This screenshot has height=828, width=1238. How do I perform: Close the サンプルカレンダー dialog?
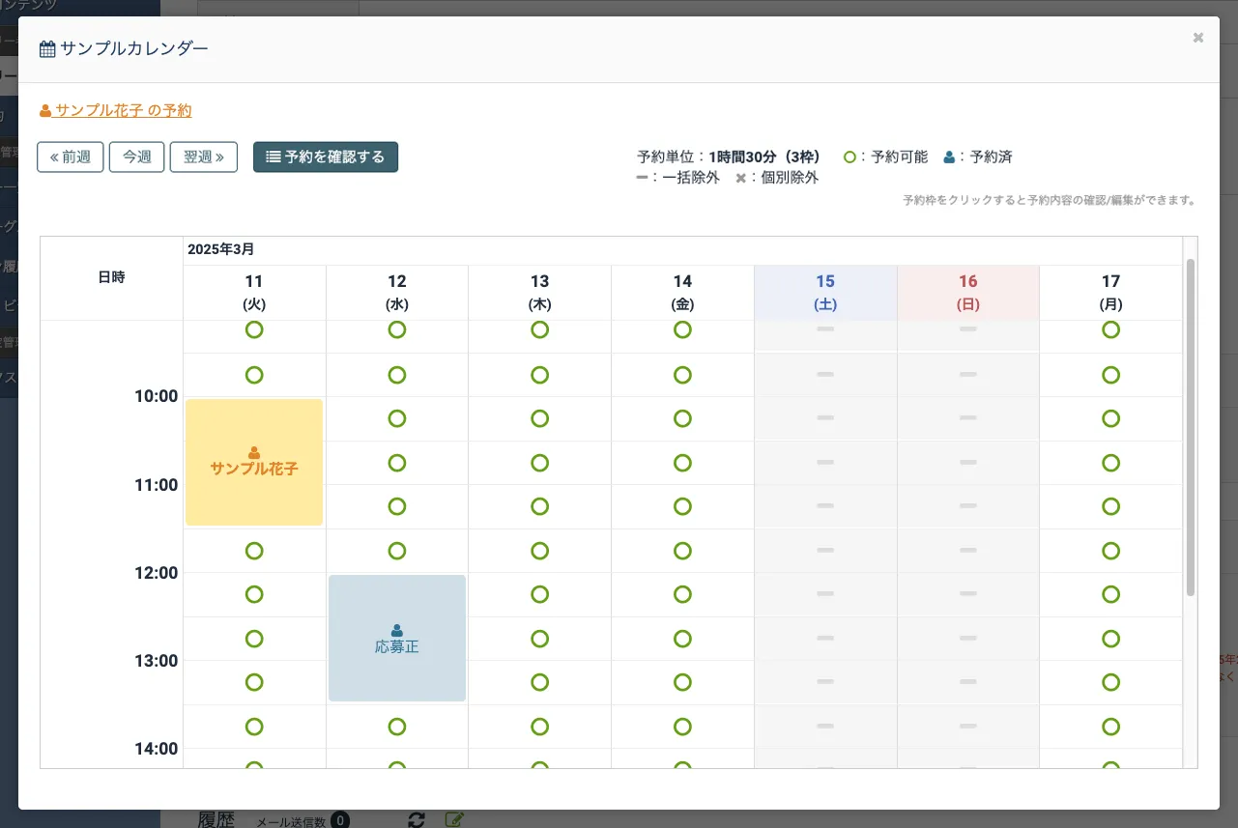coord(1197,38)
